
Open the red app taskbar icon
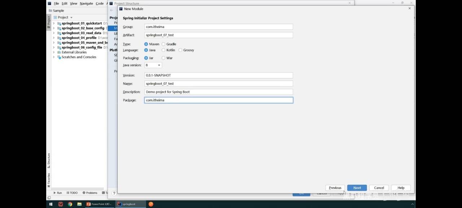61,204
